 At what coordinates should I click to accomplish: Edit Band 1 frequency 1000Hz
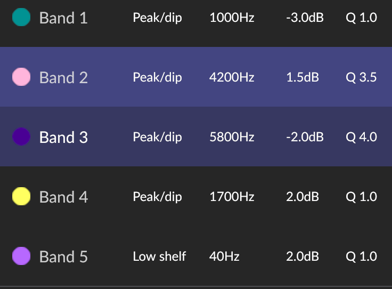(x=232, y=18)
